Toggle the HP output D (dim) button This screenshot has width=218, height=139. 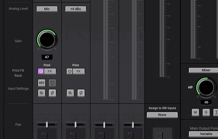pyautogui.click(x=206, y=112)
